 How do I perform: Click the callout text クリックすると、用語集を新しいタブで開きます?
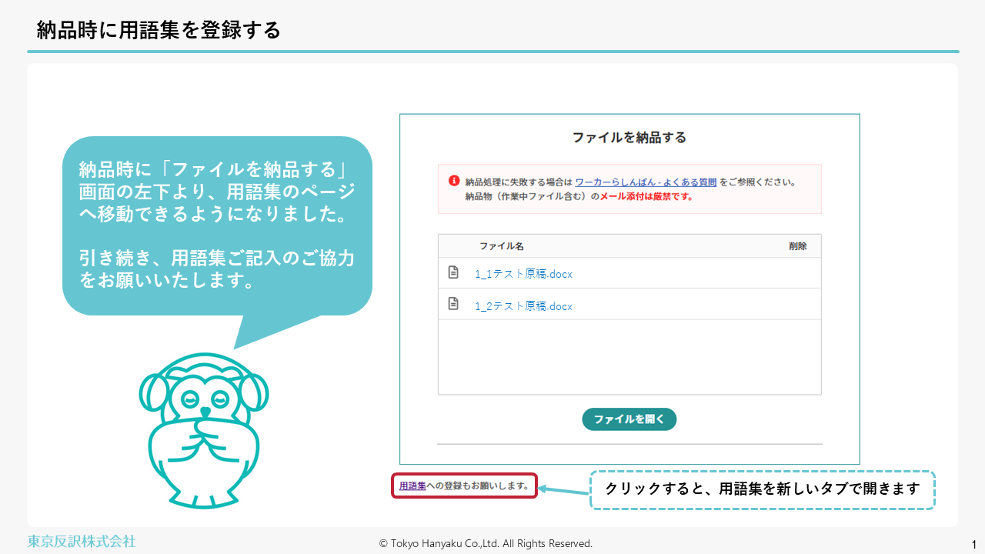(x=763, y=489)
